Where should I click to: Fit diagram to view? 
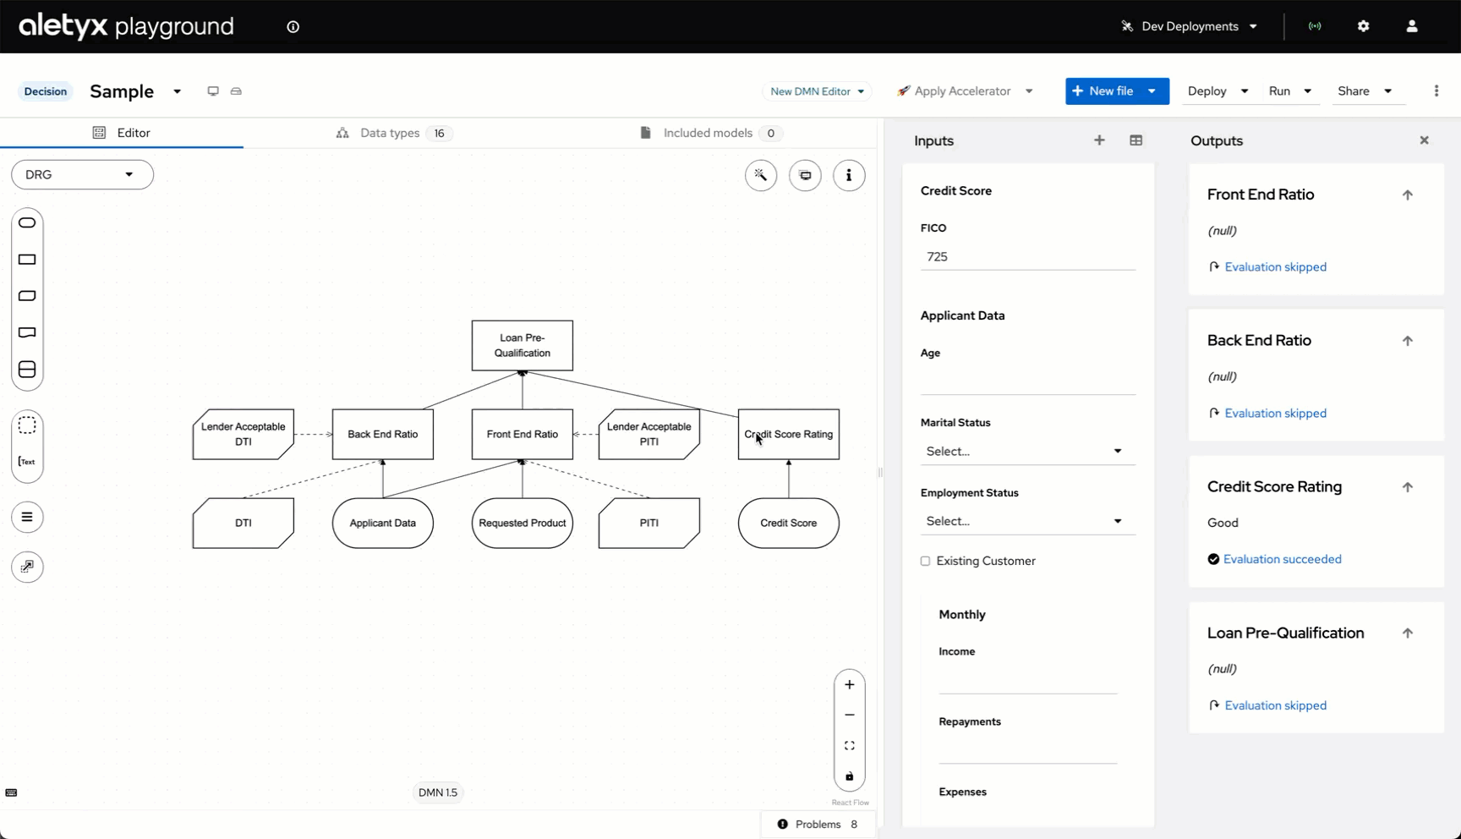pos(850,746)
